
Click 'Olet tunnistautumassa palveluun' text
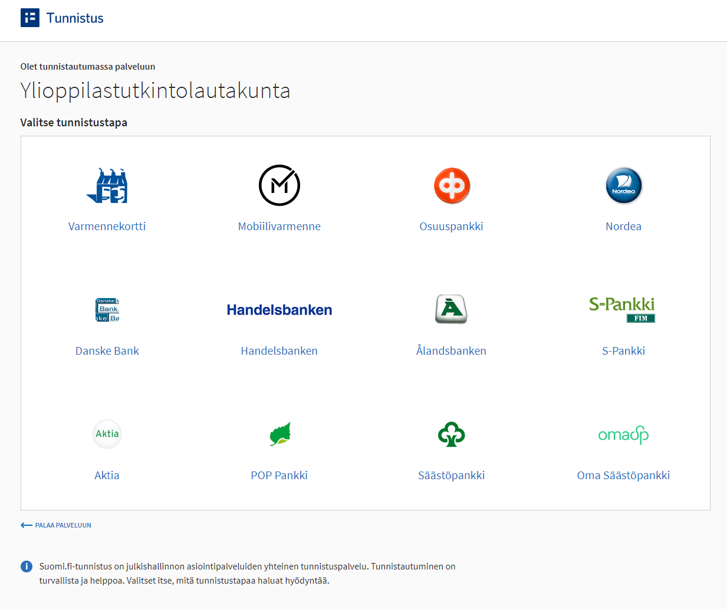click(88, 67)
